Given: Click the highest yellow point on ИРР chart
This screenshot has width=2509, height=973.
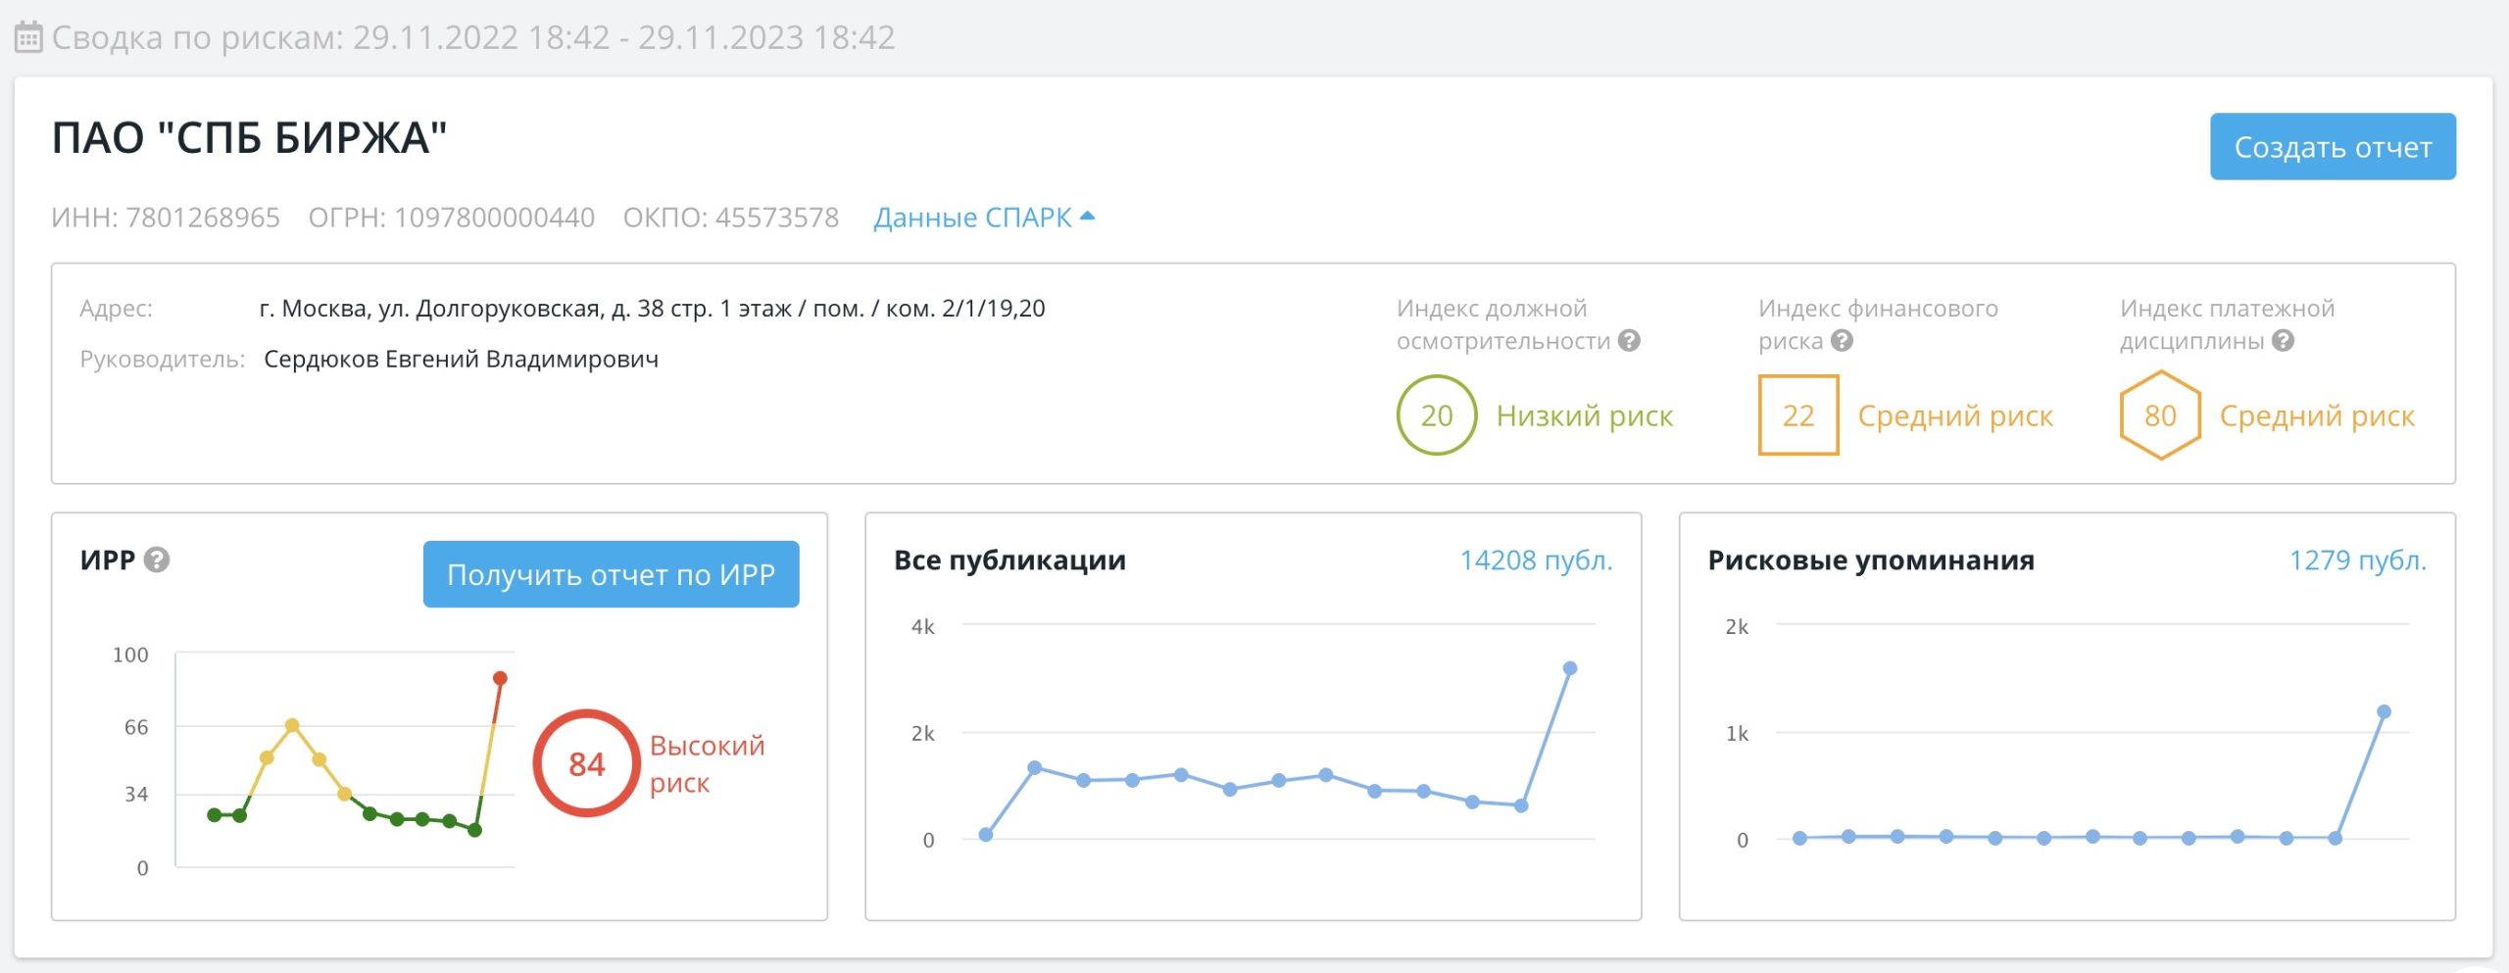Looking at the screenshot, I should point(292,725).
